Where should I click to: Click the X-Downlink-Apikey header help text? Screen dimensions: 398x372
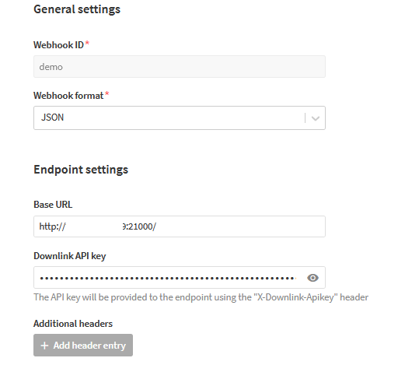coord(201,297)
